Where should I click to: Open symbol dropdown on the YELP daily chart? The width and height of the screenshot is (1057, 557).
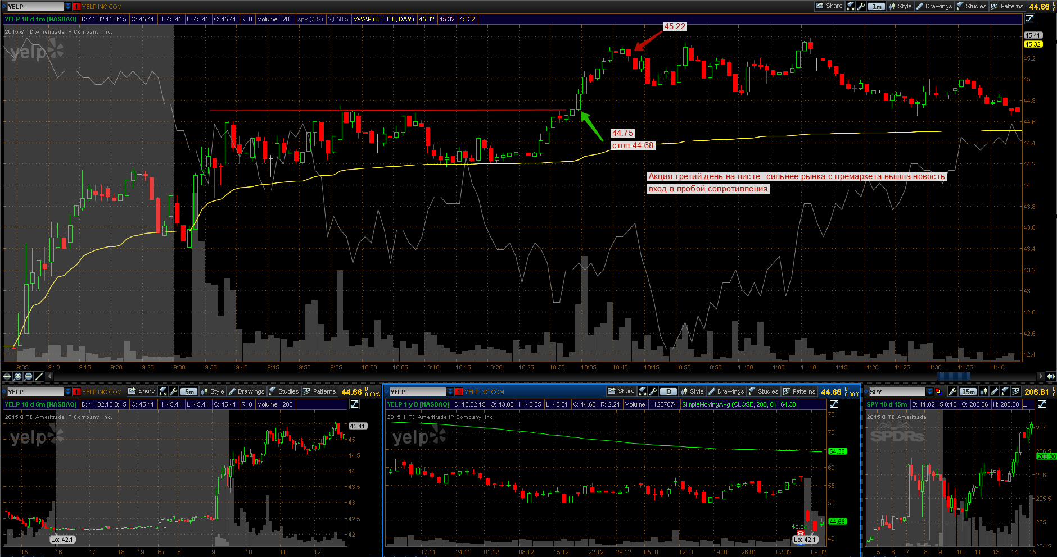(450, 392)
